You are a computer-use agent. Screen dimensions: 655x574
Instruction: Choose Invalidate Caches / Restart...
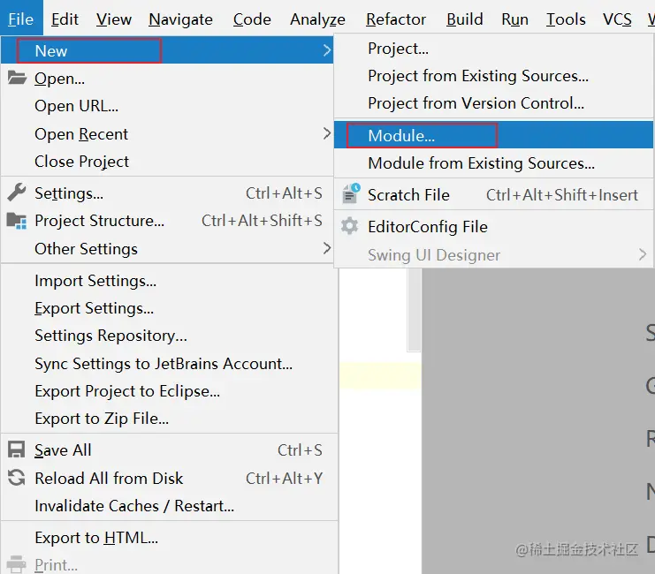click(134, 506)
